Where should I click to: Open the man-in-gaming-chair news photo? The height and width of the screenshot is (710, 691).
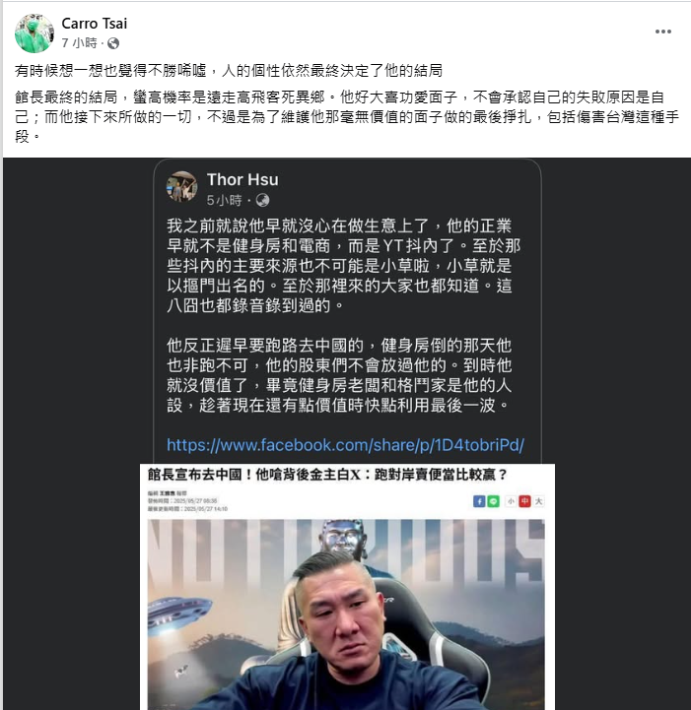click(x=346, y=614)
